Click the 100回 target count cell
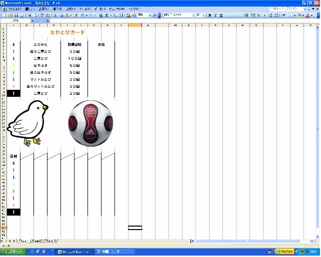This screenshot has height=257, width=321. click(x=74, y=59)
